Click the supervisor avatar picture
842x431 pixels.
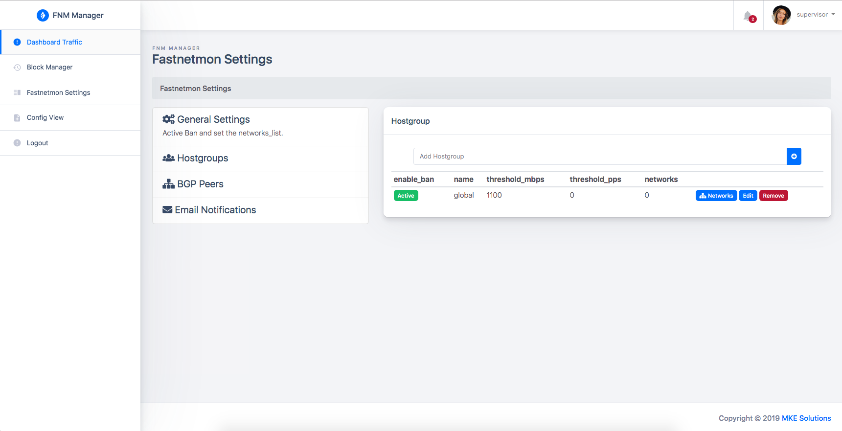click(781, 15)
